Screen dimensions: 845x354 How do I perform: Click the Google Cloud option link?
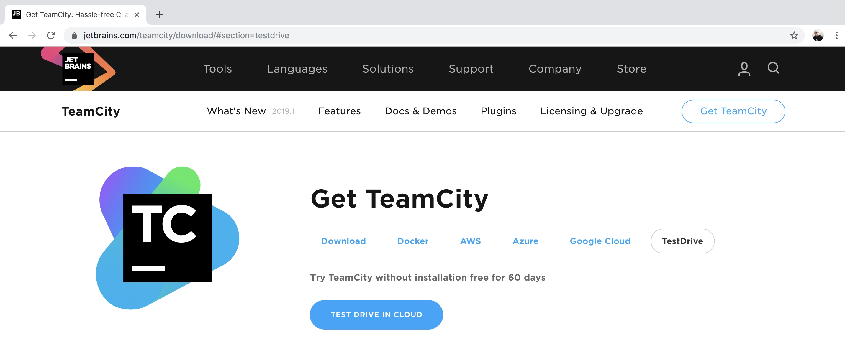[600, 241]
